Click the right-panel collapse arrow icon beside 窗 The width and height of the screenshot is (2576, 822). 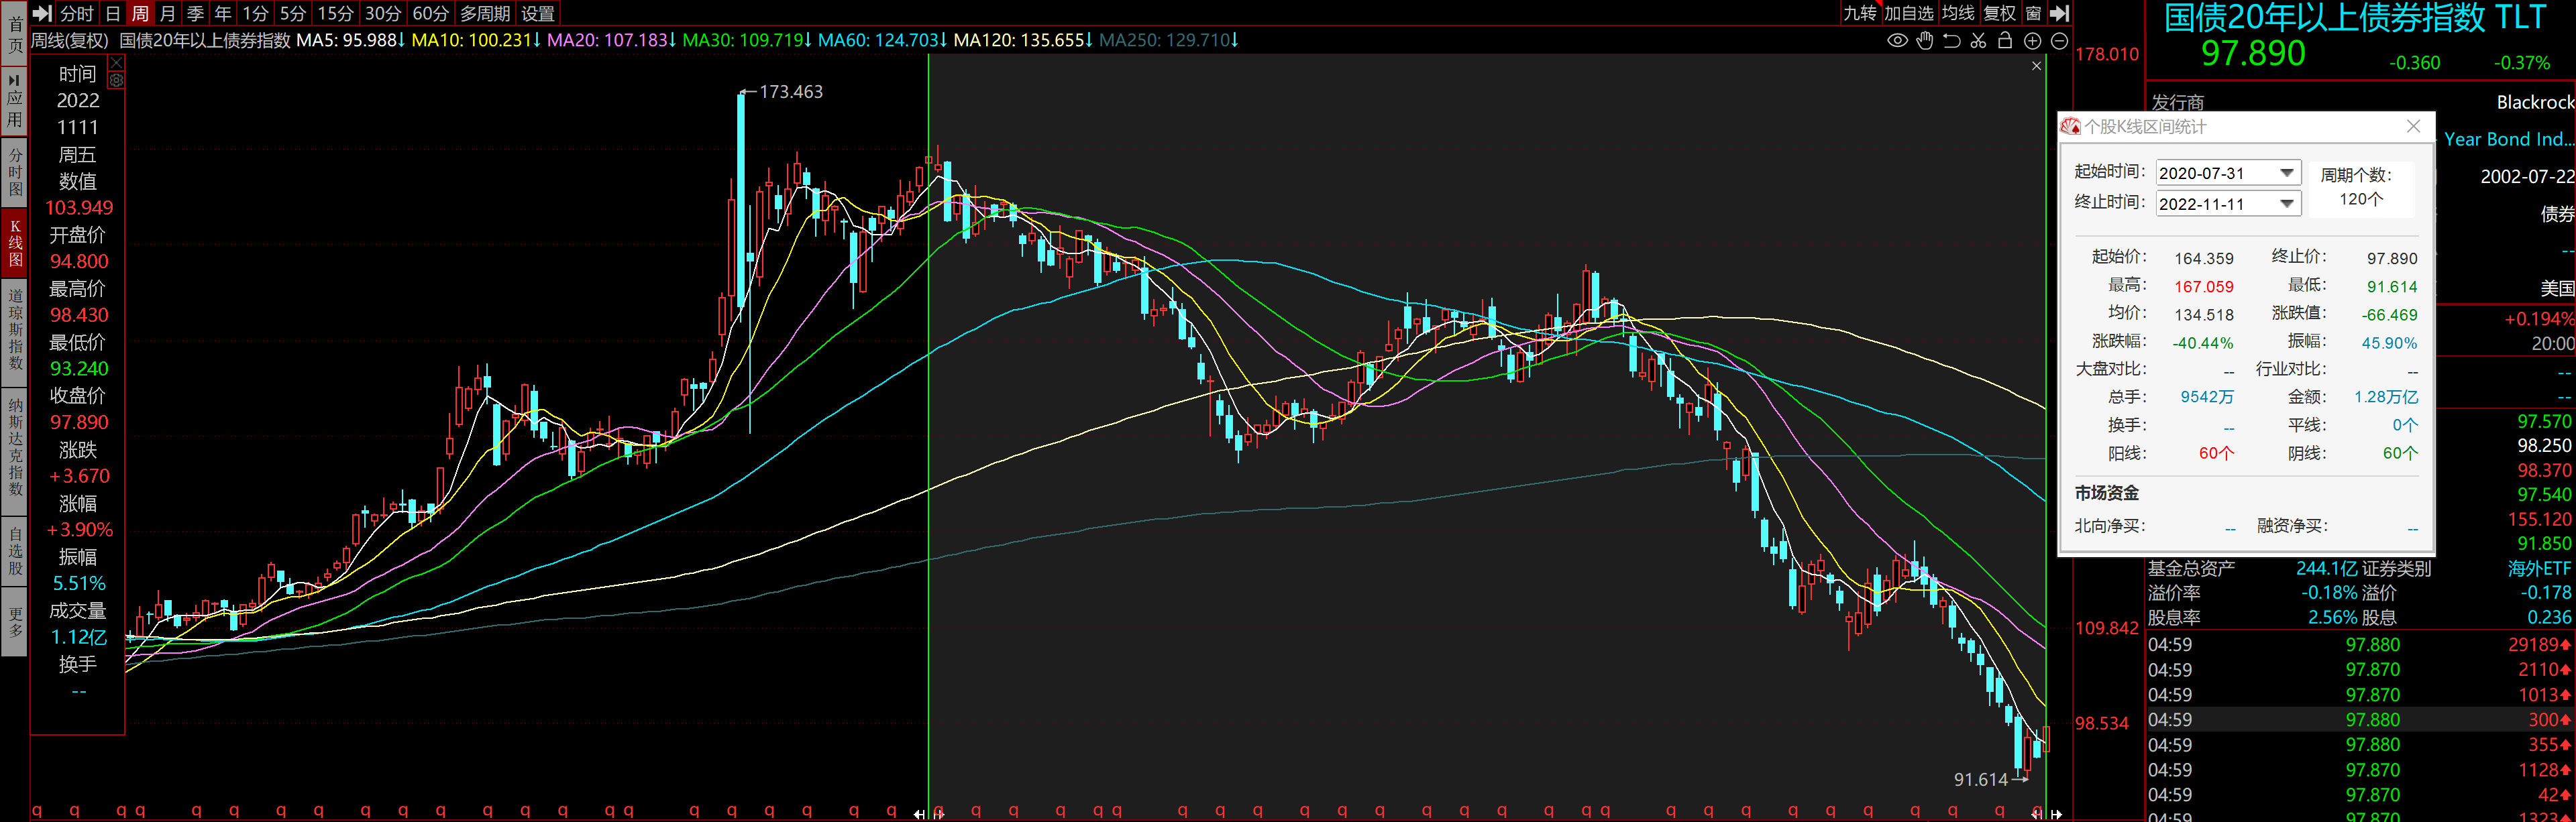pyautogui.click(x=2059, y=13)
